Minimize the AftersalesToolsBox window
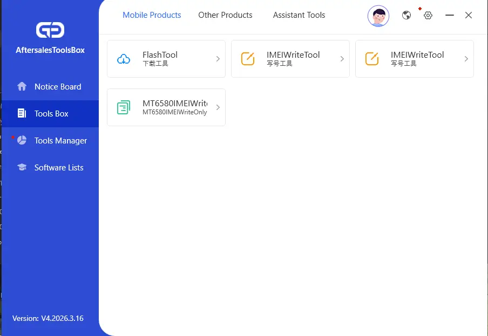Viewport: 488px width, 336px height. [450, 15]
